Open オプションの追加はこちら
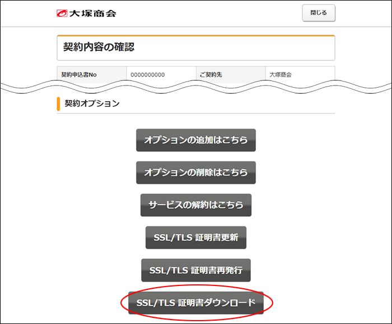 195,140
